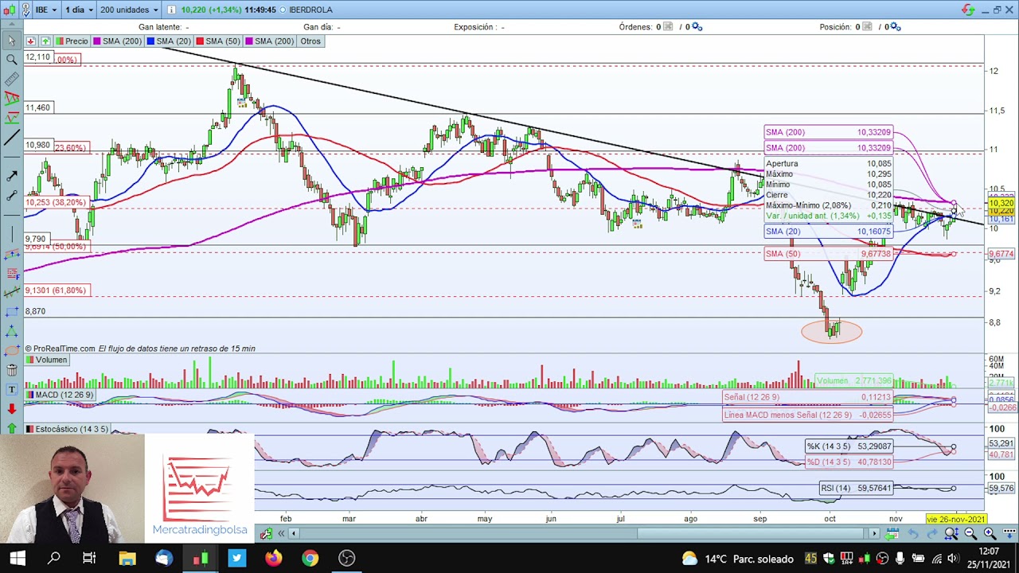Click the remove indicator red arrow button
This screenshot has width=1019, height=573.
pyautogui.click(x=31, y=41)
